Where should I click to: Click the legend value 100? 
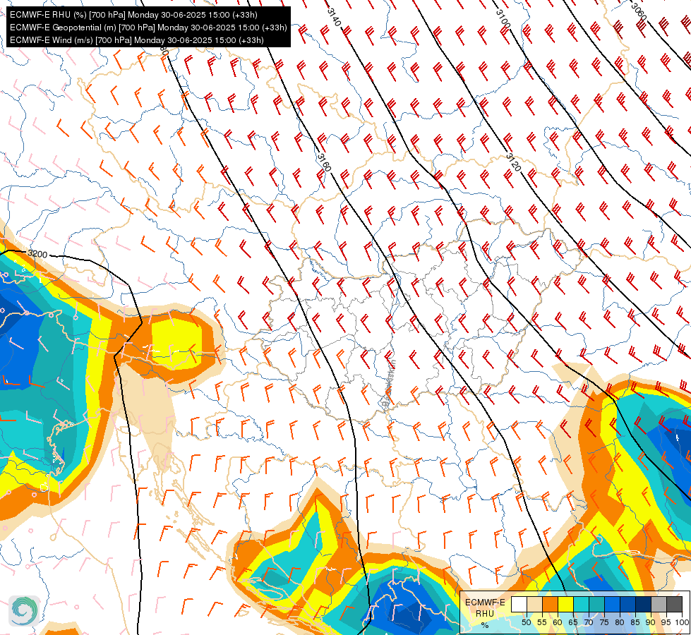682,622
